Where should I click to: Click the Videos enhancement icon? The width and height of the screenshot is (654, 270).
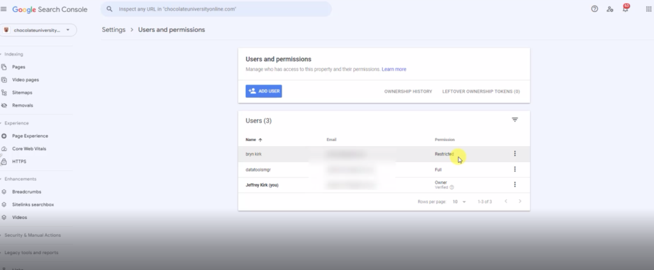pos(4,218)
